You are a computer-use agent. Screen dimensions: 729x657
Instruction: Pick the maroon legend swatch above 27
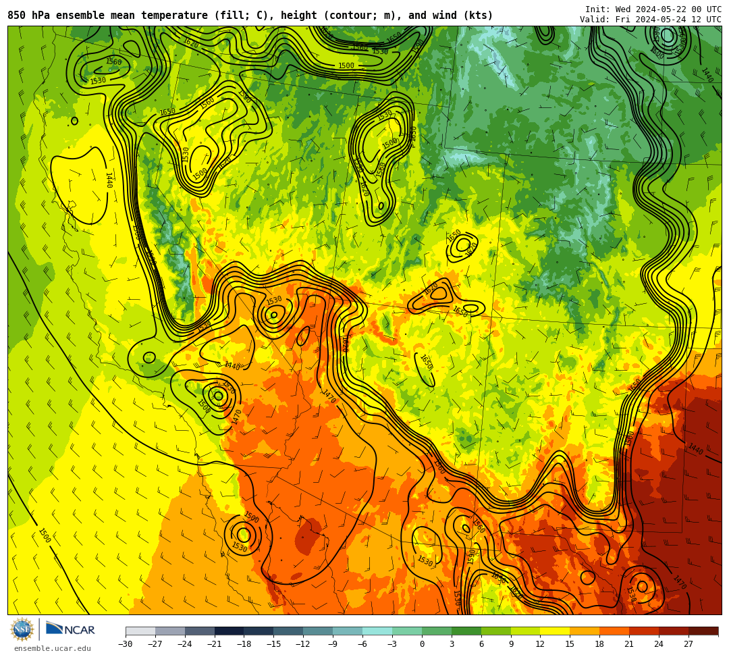[703, 631]
